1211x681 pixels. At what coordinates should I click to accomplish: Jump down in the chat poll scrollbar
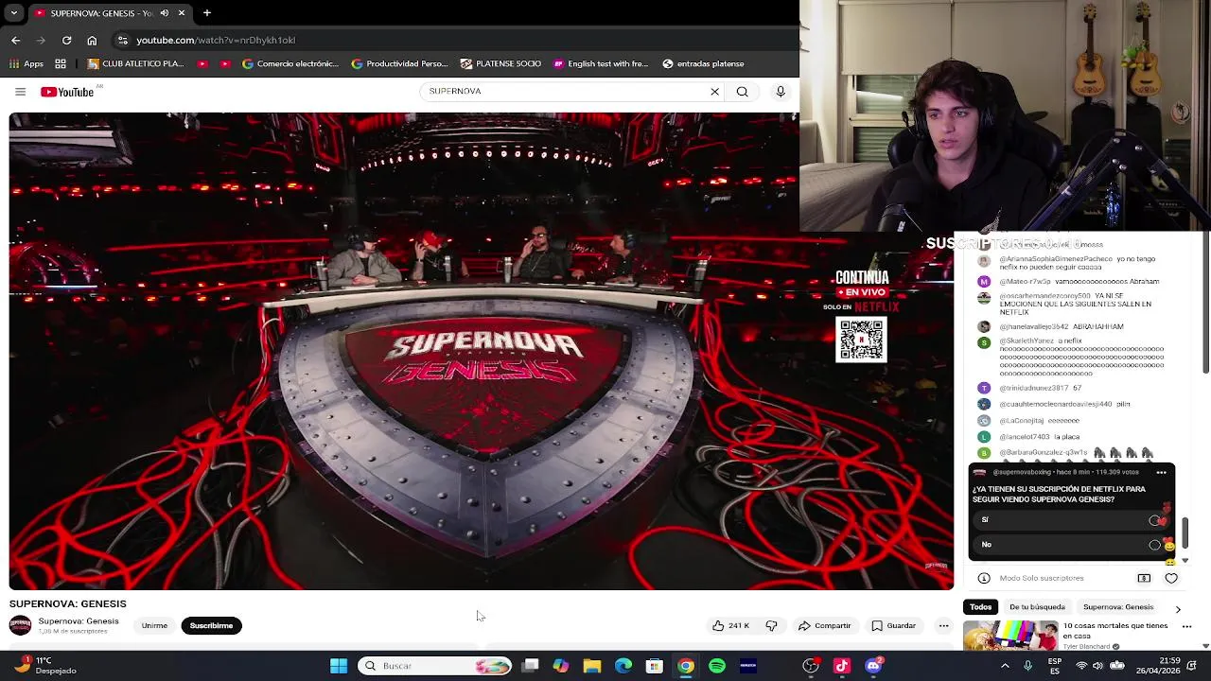coord(1185,562)
